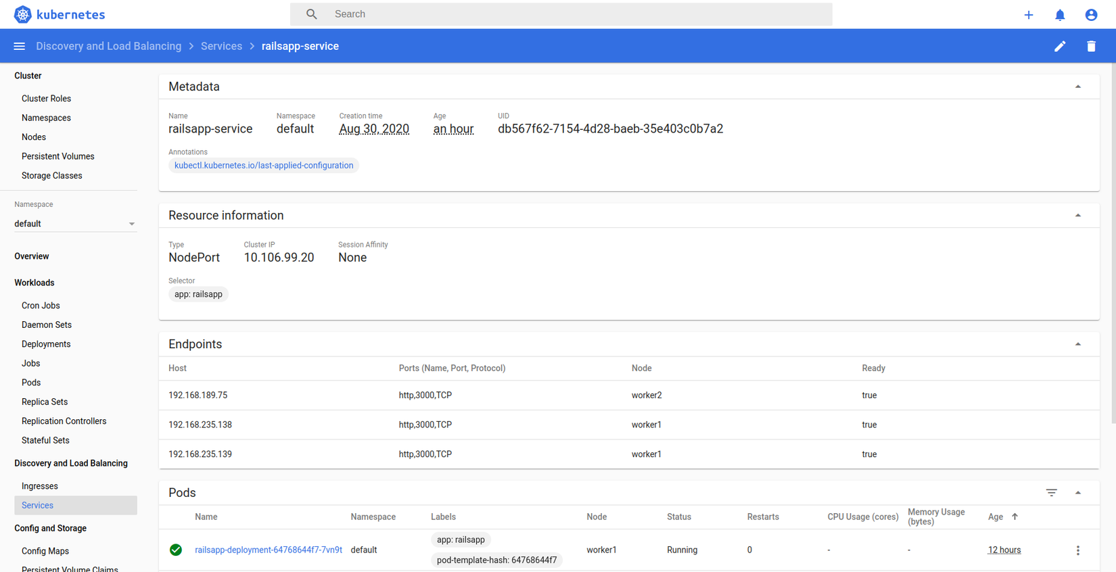Focus the Search input field
Screen dimensions: 1116x572
coord(561,14)
